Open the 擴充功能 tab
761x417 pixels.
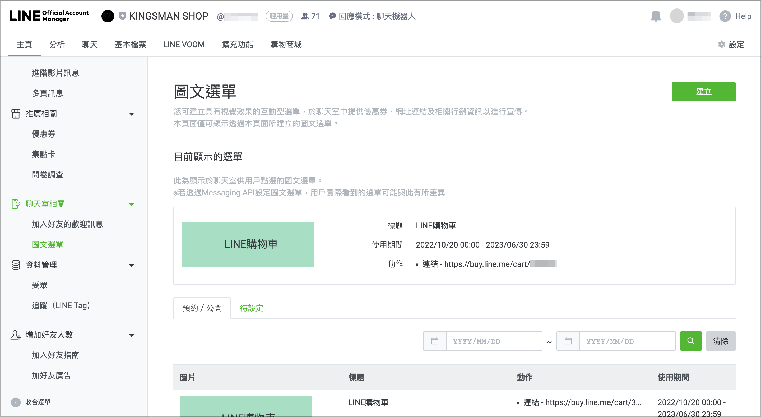(237, 44)
